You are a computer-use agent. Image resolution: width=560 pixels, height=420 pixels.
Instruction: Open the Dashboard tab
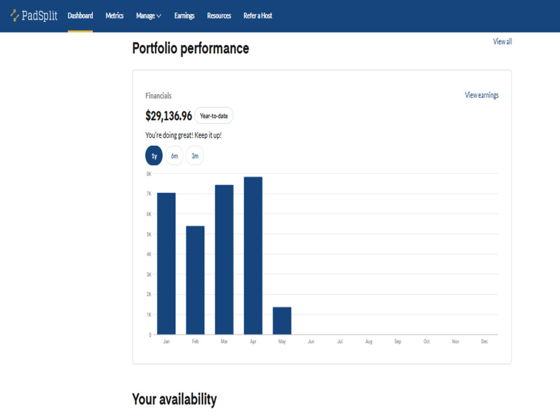tap(80, 16)
